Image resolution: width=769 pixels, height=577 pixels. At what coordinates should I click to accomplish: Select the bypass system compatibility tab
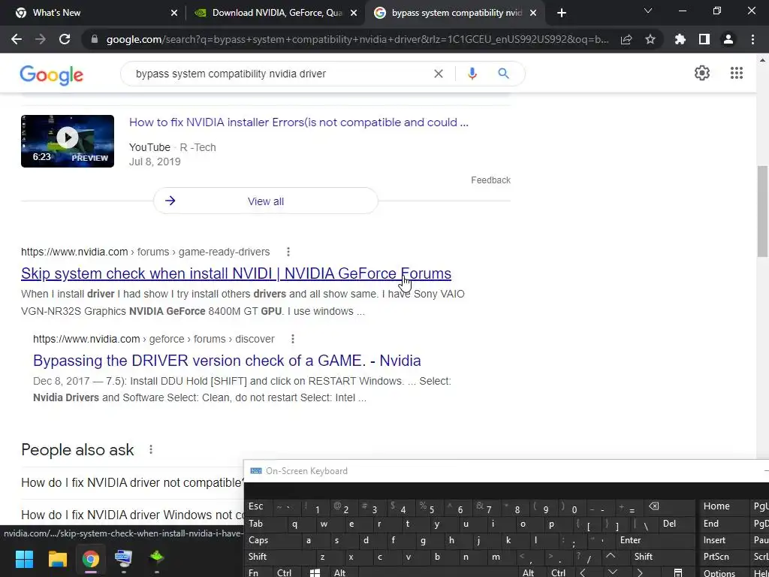454,13
